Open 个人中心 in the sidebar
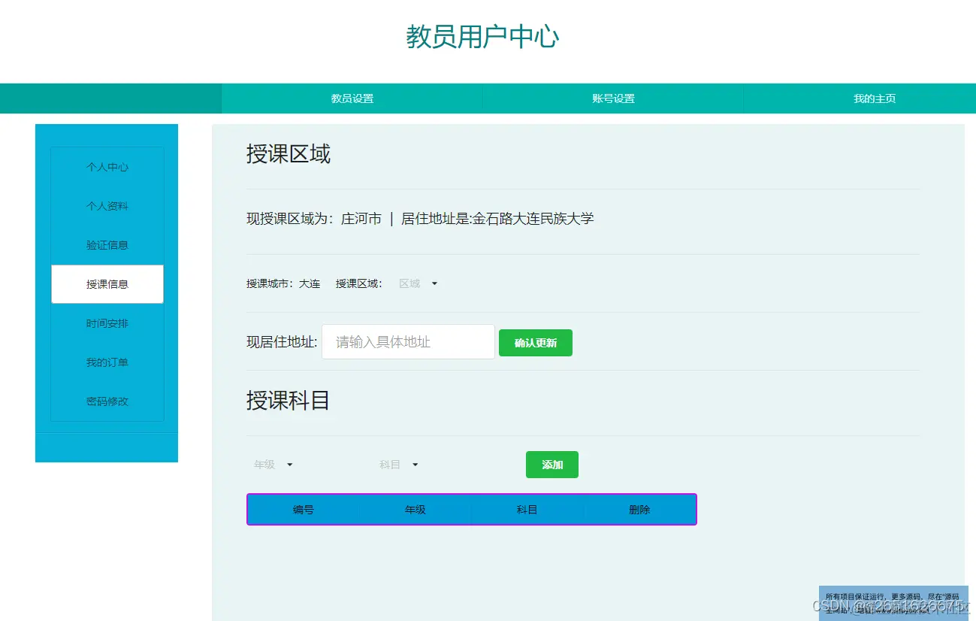 coord(107,167)
